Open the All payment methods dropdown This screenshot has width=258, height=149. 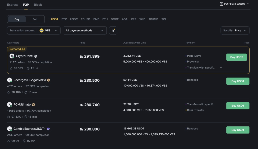(85, 30)
